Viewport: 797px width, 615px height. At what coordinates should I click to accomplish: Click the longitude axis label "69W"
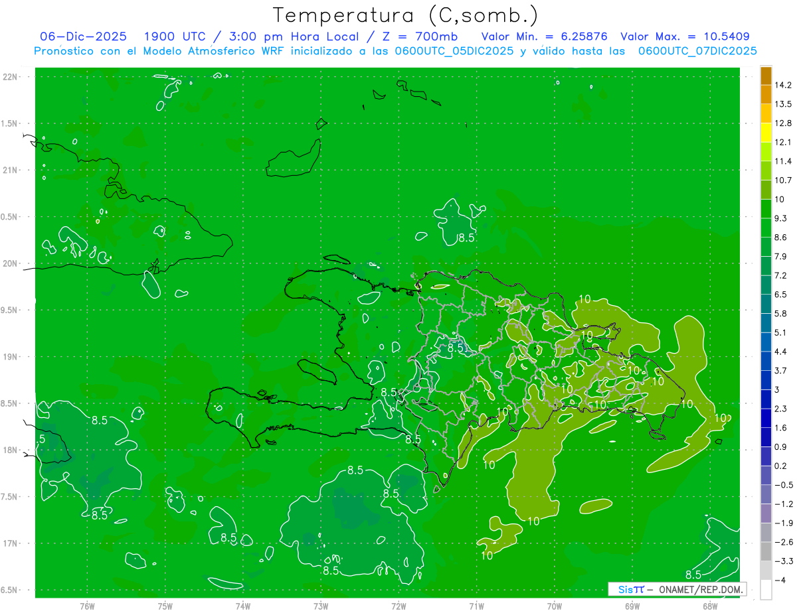tap(632, 606)
